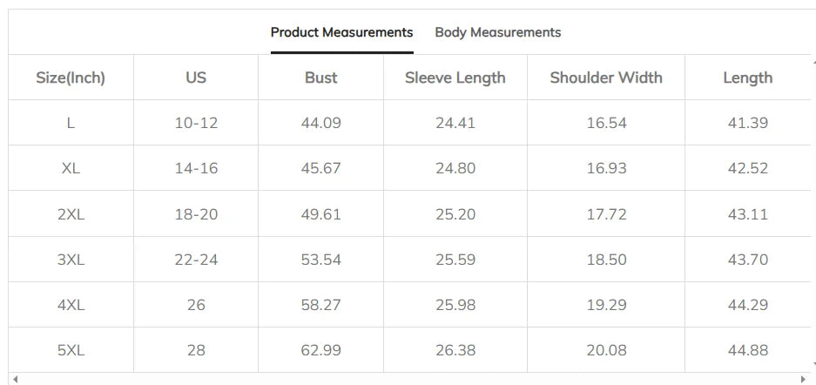Click the Bust column header
Viewport: 816px width, 385px height.
320,78
